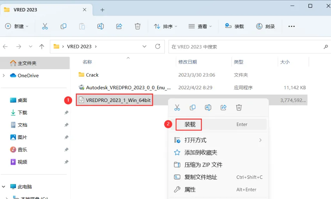This screenshot has width=331, height=199.
Task: Click VRED 2023 in the address bar
Action: click(x=79, y=47)
